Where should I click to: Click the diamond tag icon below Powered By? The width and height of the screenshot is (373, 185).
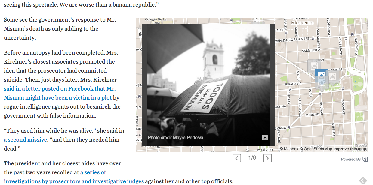pyautogui.click(x=363, y=180)
